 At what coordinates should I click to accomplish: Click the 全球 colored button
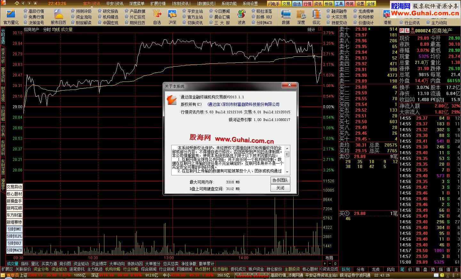(371, 4)
